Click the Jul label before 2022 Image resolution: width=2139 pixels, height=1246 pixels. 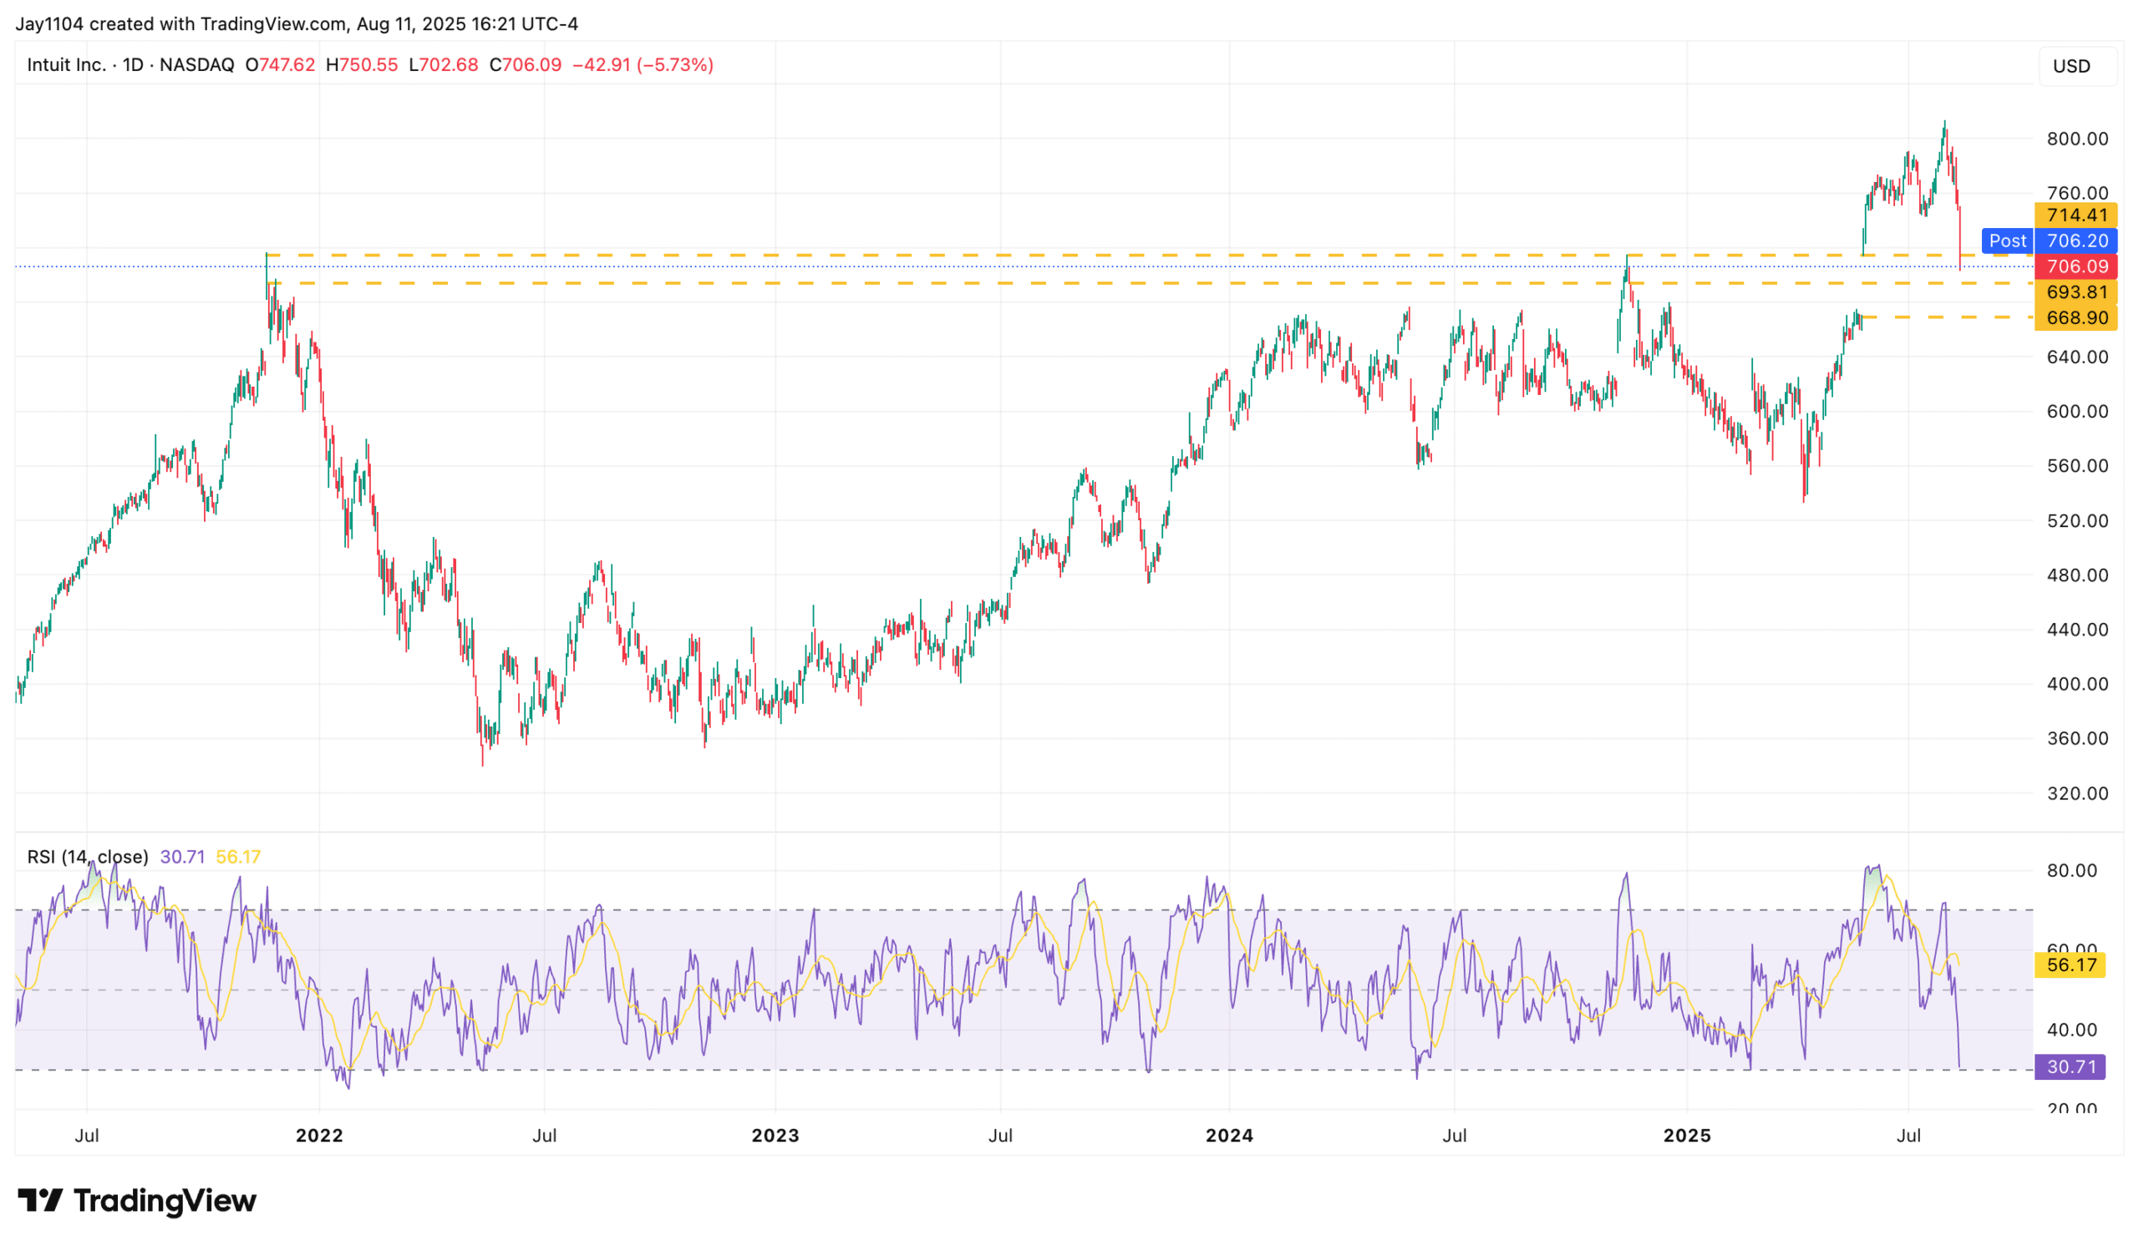pyautogui.click(x=87, y=1136)
